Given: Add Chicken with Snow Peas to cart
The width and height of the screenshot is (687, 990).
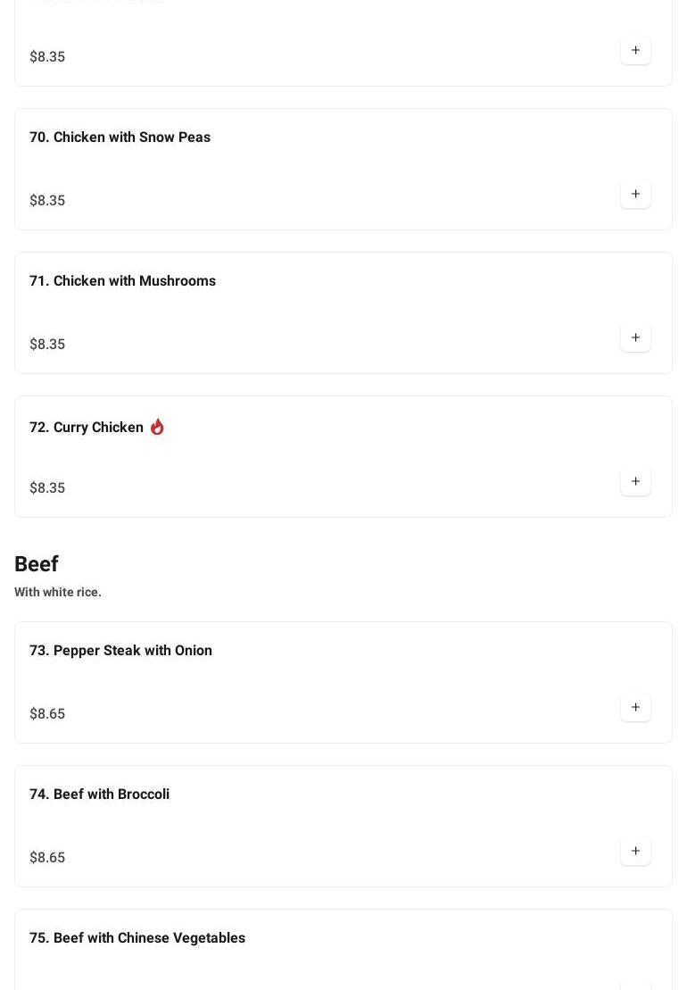Looking at the screenshot, I should click(635, 194).
